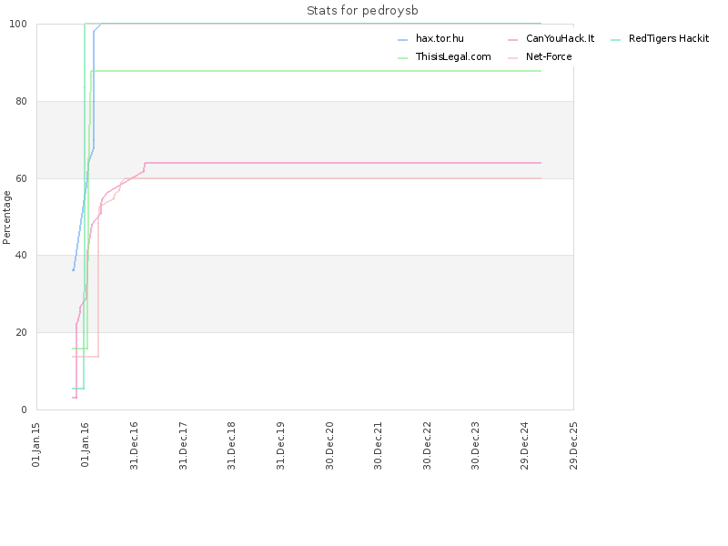728x546 pixels.
Task: Click the 60 value on the y-axis
Action: point(21,178)
